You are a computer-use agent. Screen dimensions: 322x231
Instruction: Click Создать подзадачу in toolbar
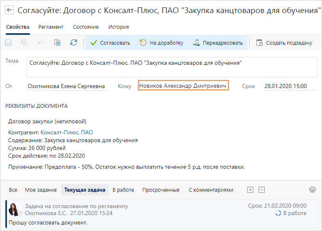click(284, 43)
